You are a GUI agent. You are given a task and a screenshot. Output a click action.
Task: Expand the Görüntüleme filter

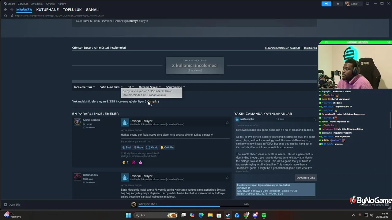tap(175, 87)
